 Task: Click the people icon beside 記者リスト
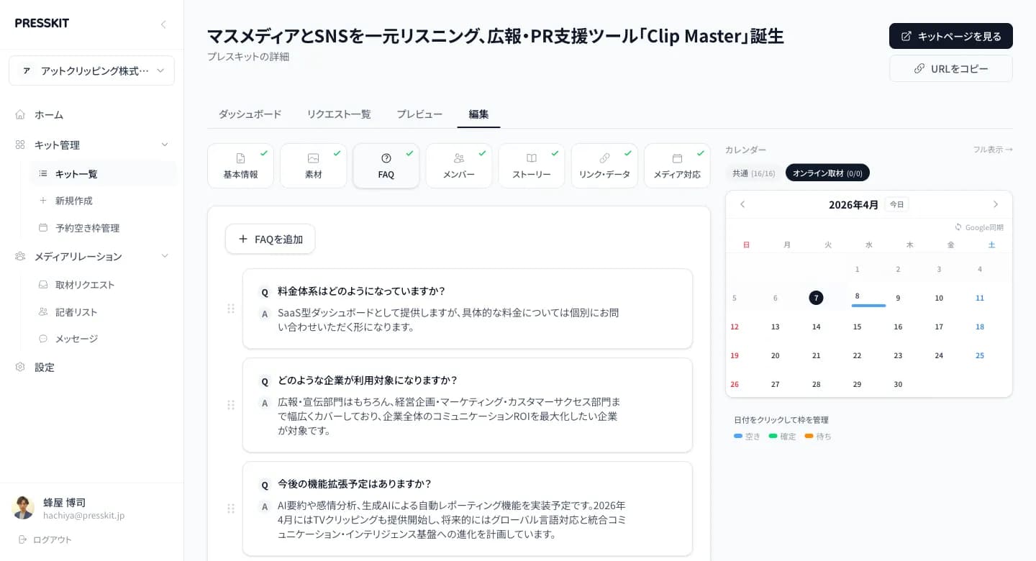[x=43, y=312]
